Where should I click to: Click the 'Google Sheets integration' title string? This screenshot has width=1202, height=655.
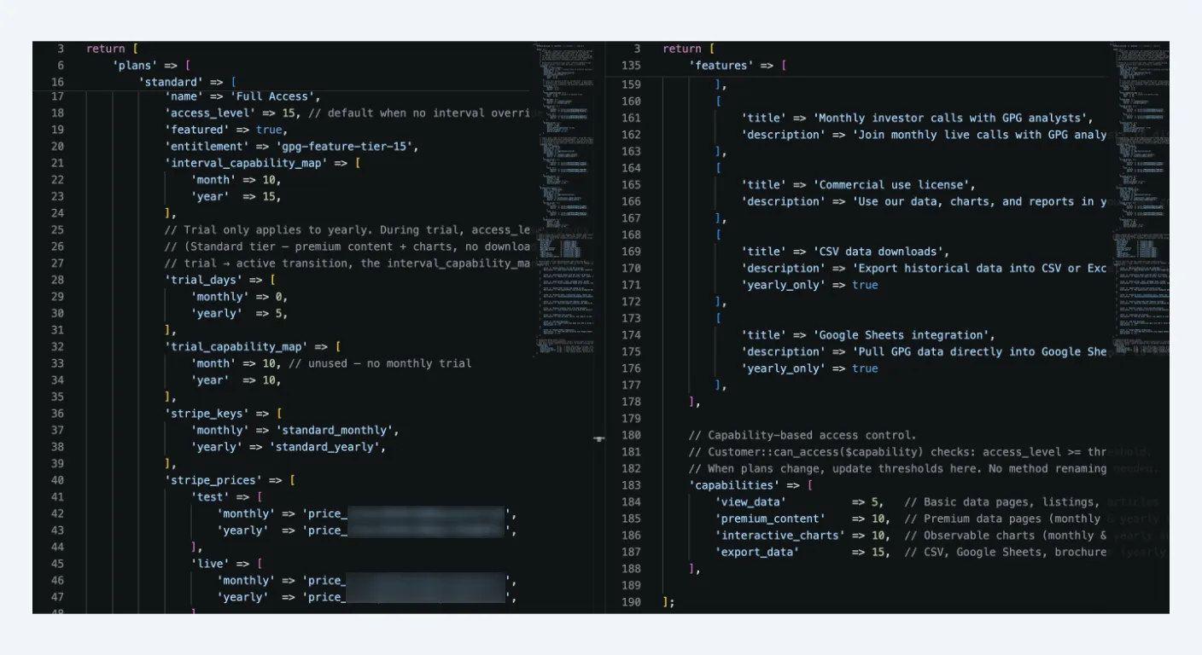pos(902,335)
